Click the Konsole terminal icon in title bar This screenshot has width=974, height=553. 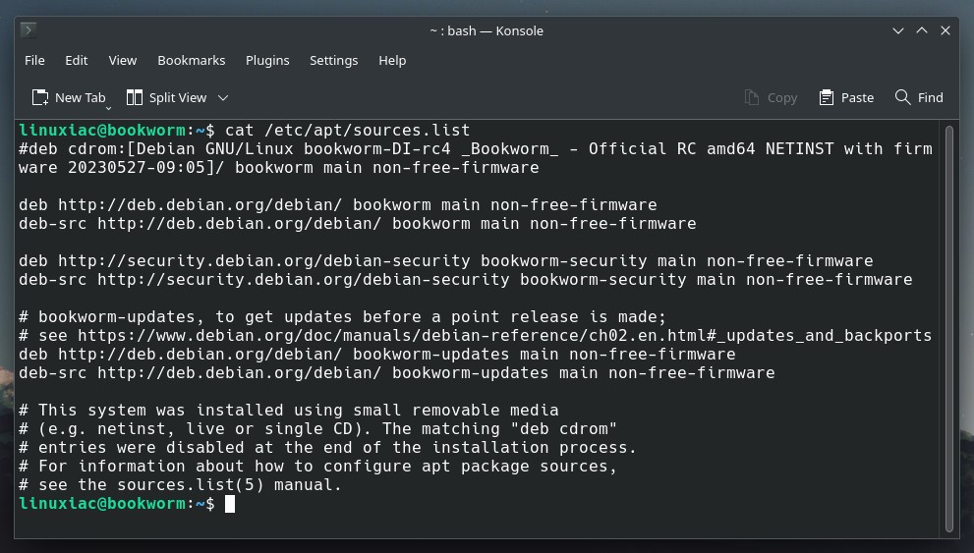[28, 29]
